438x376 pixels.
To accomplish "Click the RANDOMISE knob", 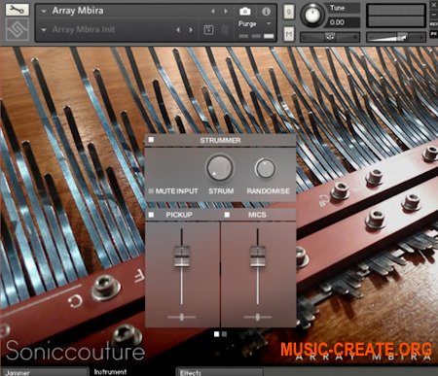I will coord(265,168).
